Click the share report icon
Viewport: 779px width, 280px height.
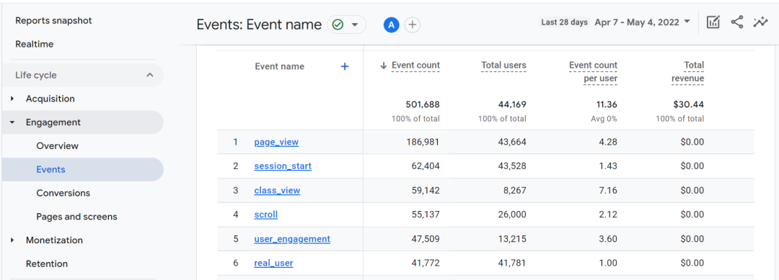pos(737,22)
